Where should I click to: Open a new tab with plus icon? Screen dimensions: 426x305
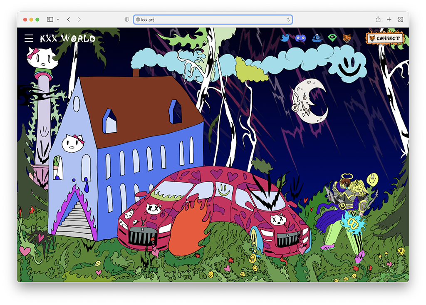(389, 20)
